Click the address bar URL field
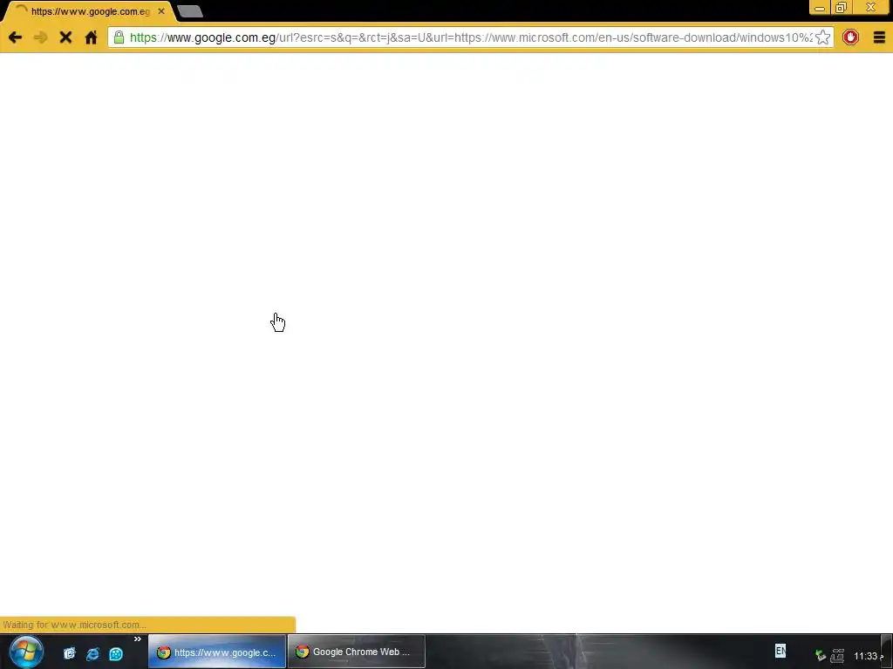Image resolution: width=893 pixels, height=669 pixels. 470,37
